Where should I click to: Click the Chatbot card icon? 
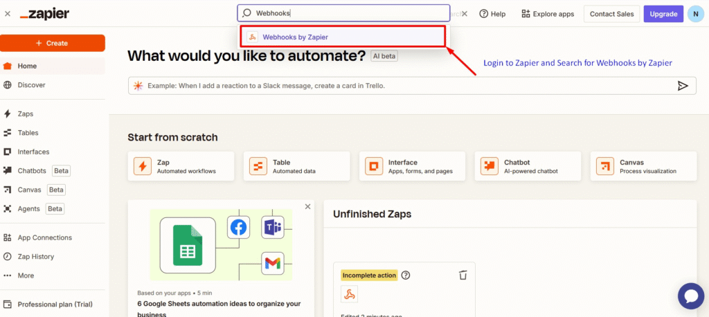490,166
